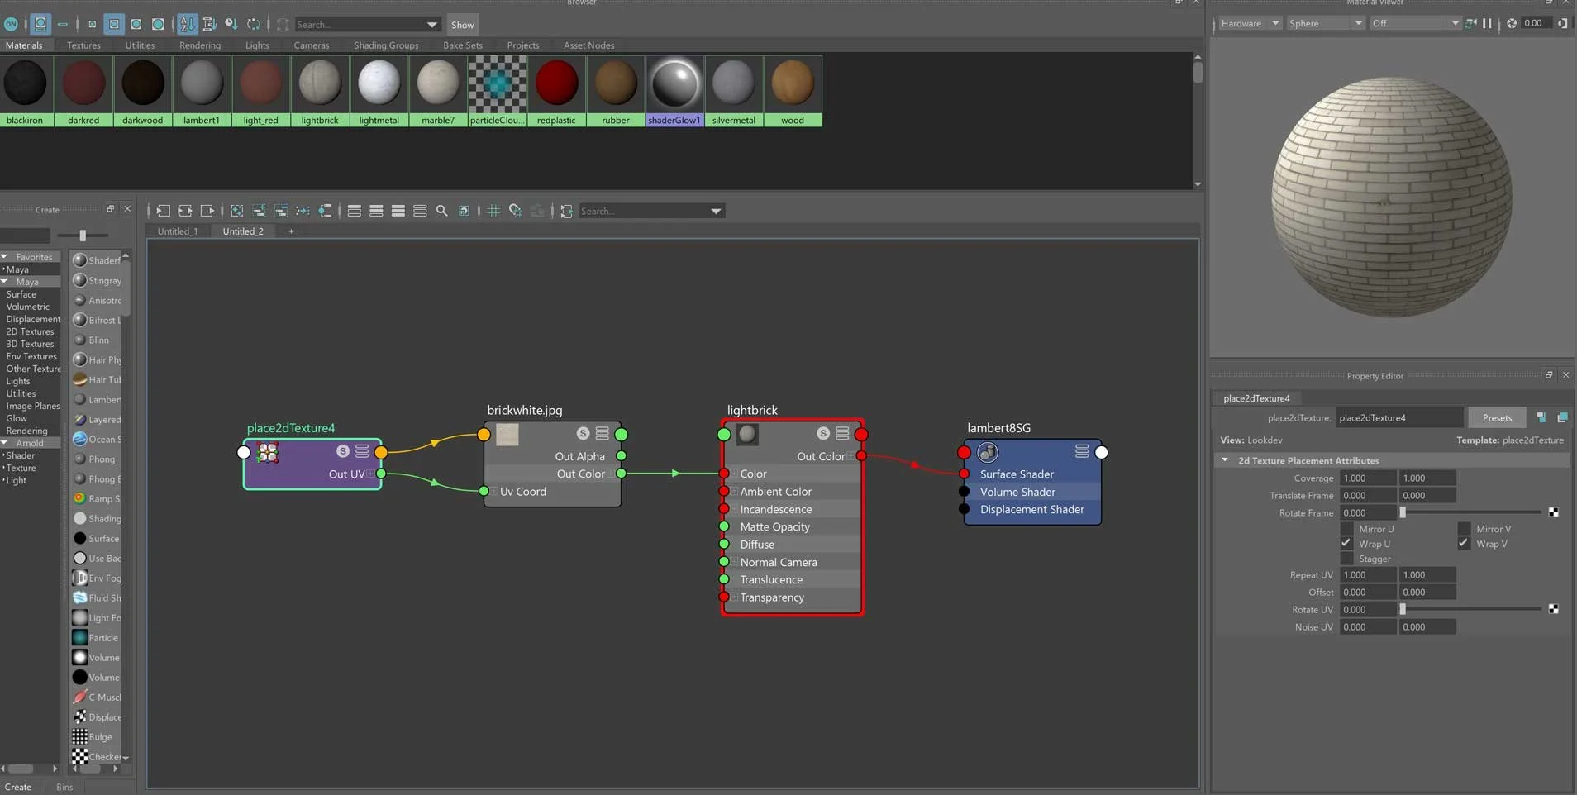The width and height of the screenshot is (1577, 795).
Task: Click sort by name A-Z icon in browser
Action: (188, 24)
